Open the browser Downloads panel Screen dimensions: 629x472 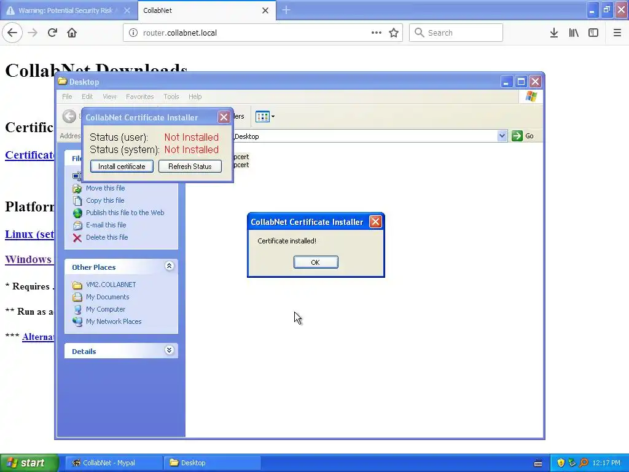tap(554, 33)
